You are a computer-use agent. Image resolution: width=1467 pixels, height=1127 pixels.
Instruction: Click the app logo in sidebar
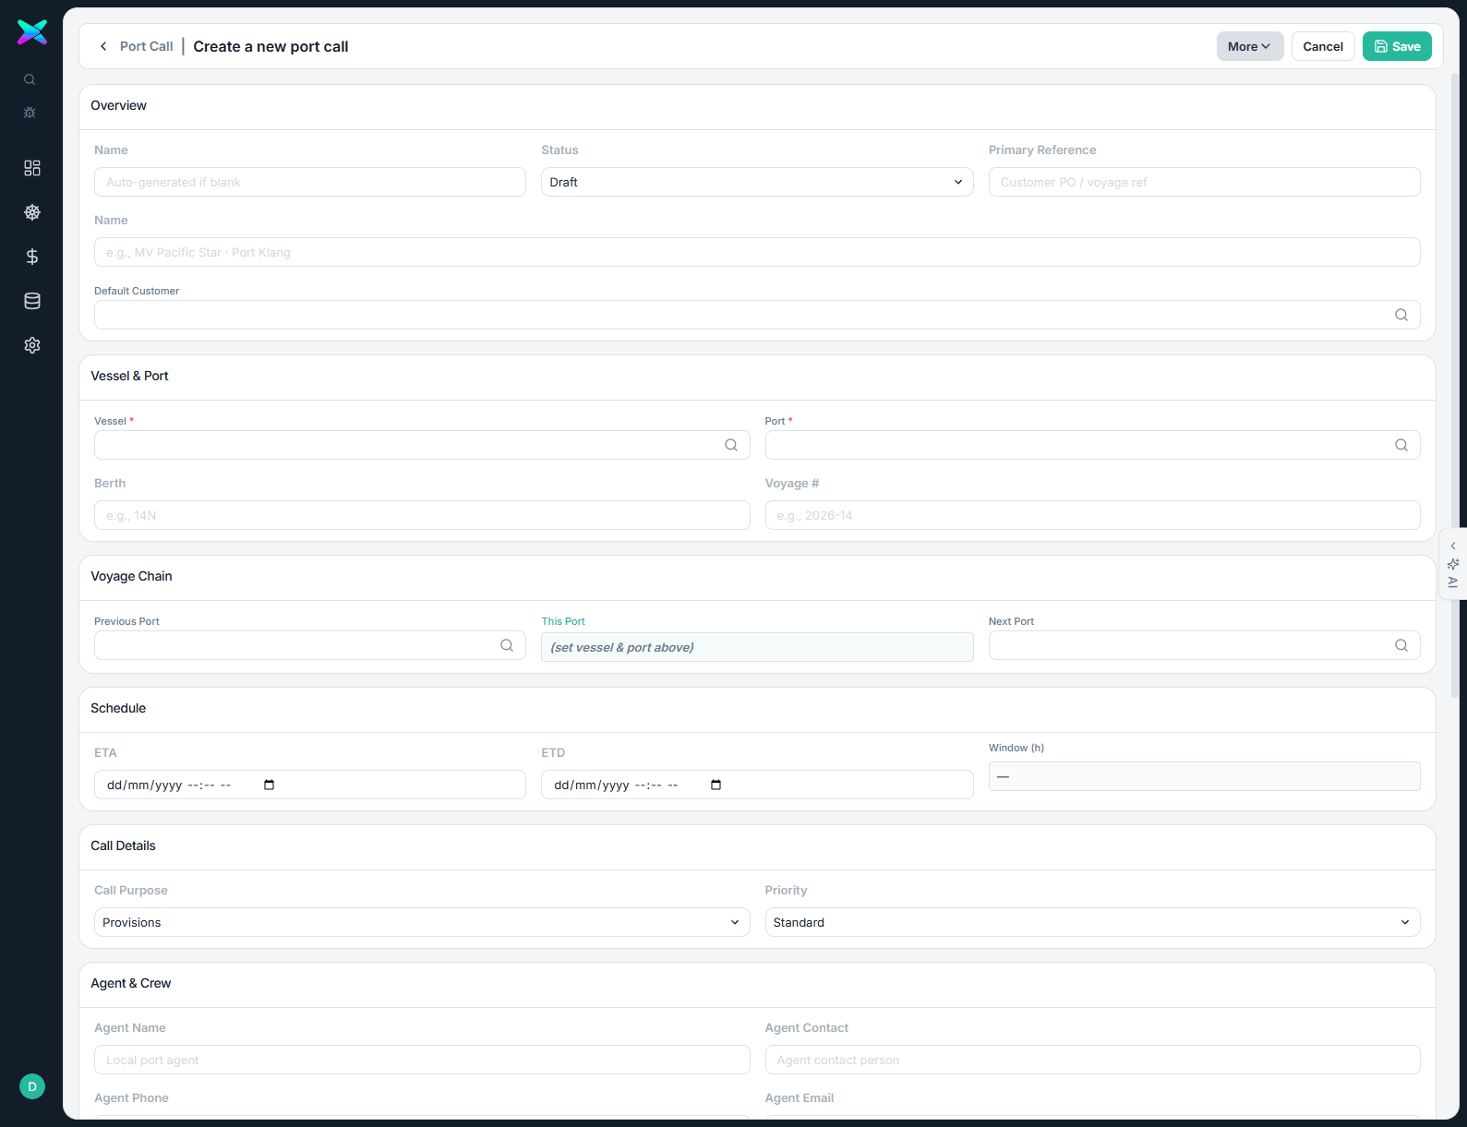click(x=32, y=32)
